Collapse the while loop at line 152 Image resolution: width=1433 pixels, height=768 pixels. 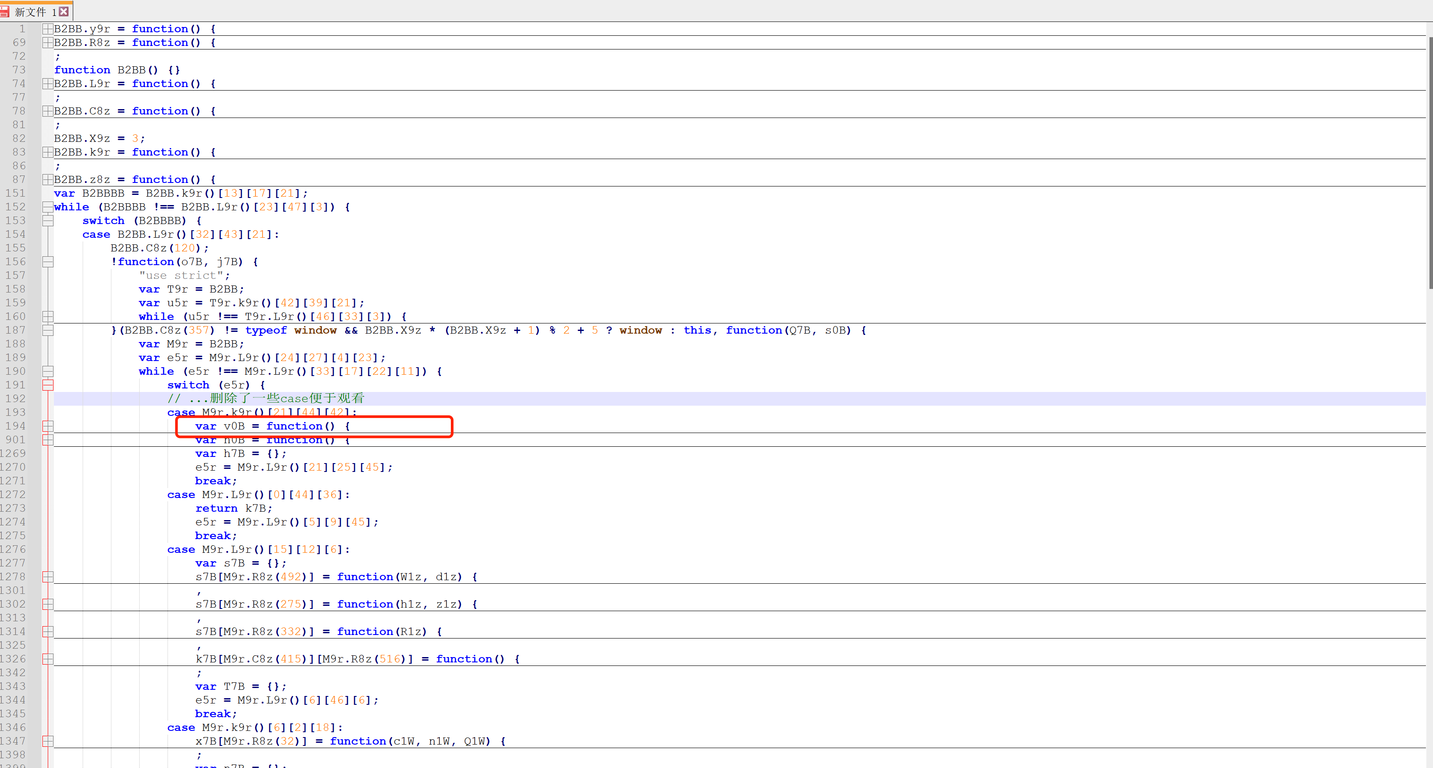(48, 207)
